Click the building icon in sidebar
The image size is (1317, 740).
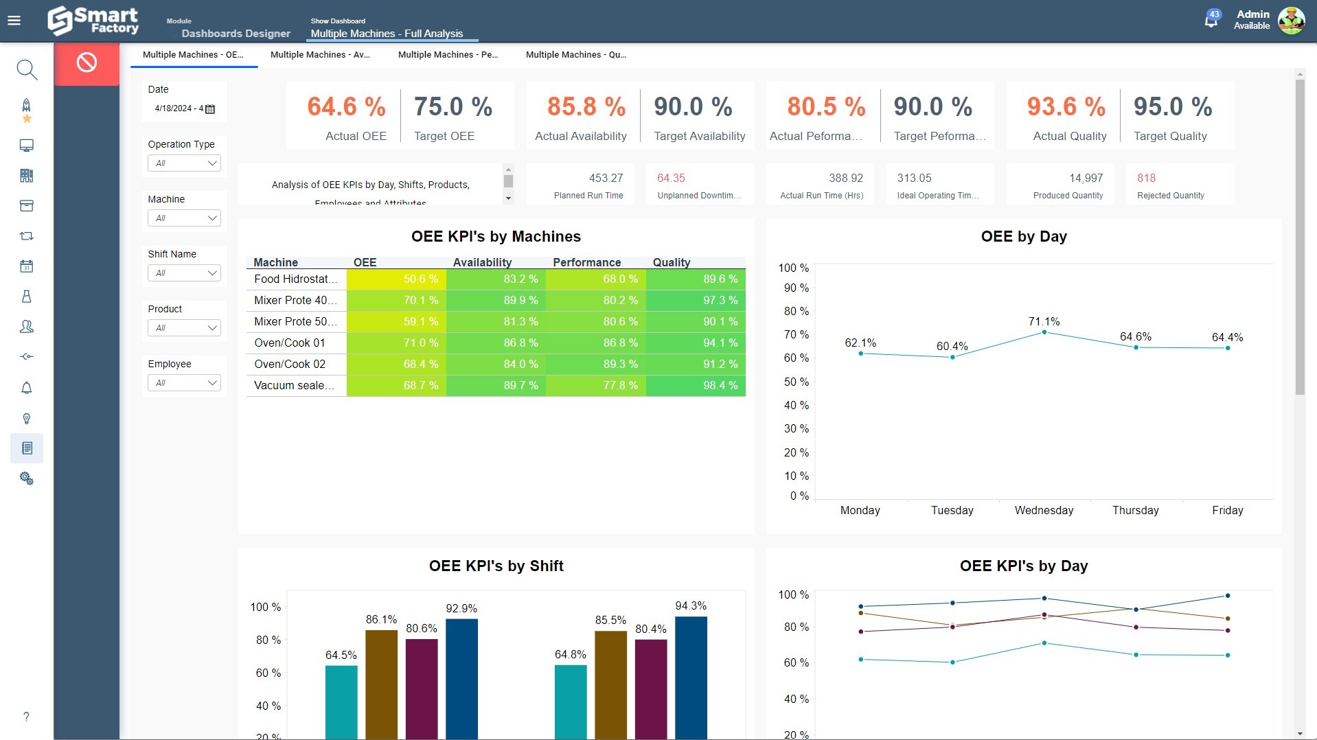point(26,176)
